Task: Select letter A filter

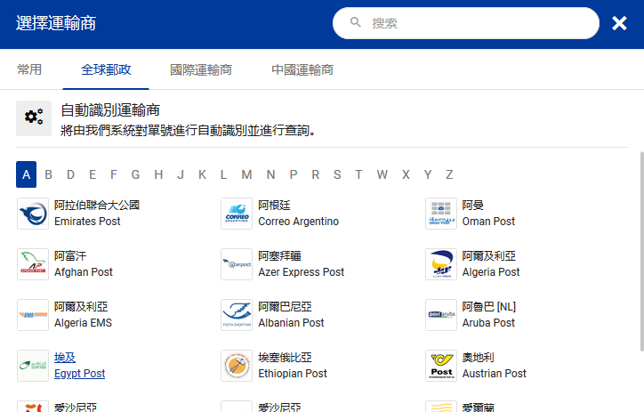Action: tap(27, 174)
